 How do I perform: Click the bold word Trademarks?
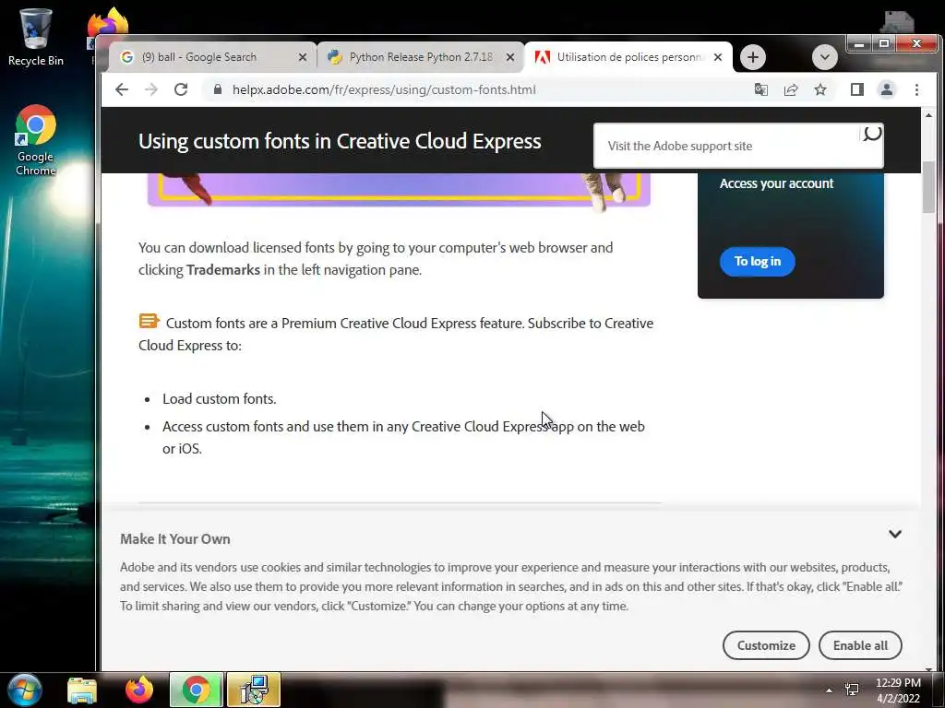coord(223,270)
